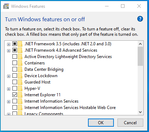Screen dimensions: 149x132
Task: Minimize the Windows Features window
Action: click(107, 6)
